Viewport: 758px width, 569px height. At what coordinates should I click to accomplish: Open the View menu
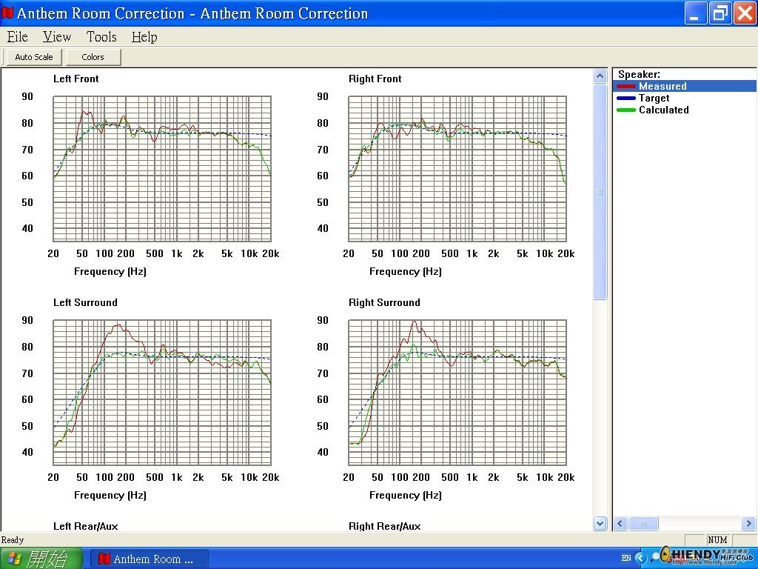click(x=56, y=37)
